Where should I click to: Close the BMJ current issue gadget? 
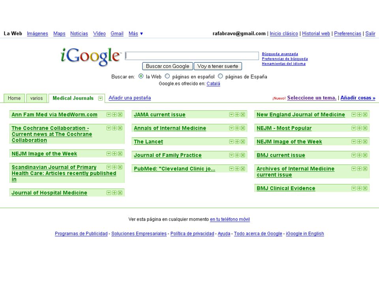pos(365,155)
